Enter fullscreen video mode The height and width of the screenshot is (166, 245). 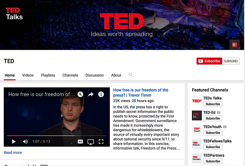[101, 141]
